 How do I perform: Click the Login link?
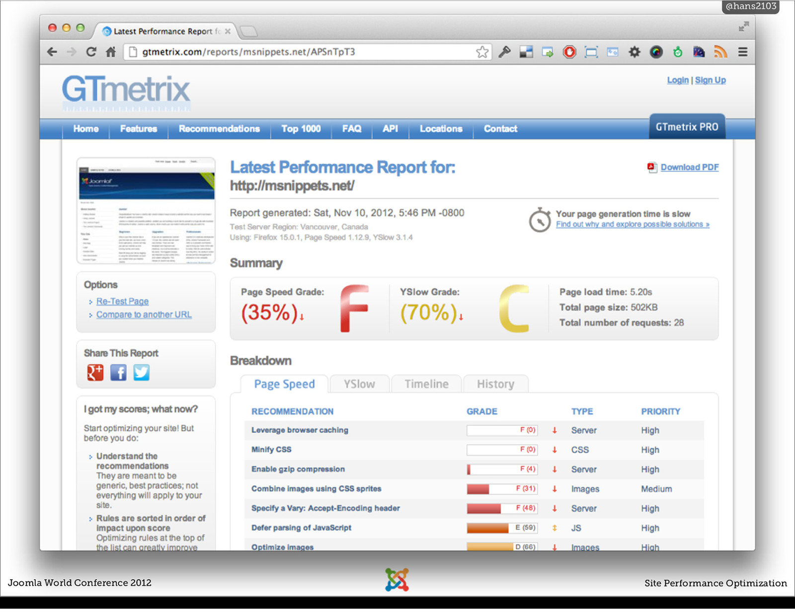tap(678, 80)
